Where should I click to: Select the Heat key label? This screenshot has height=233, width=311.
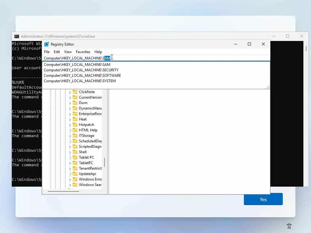pyautogui.click(x=83, y=119)
